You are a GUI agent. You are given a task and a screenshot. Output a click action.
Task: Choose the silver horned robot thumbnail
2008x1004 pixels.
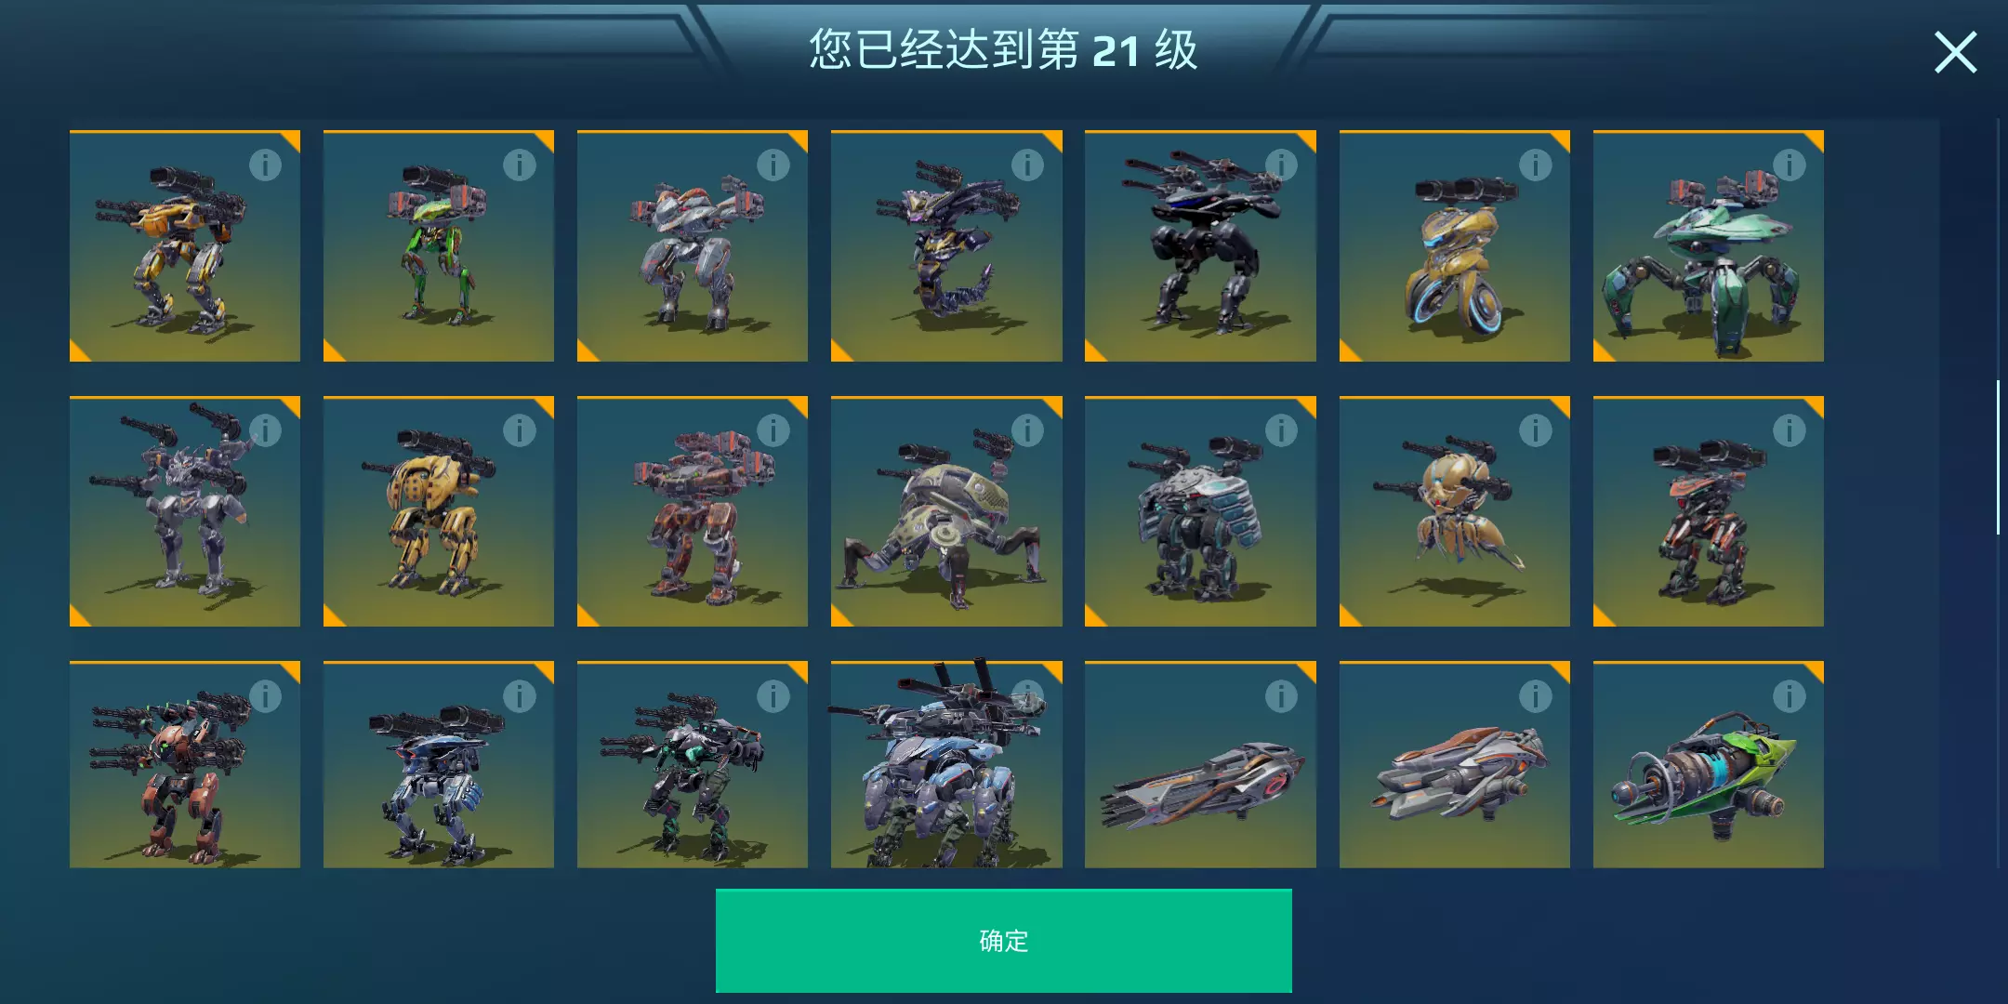tap(185, 511)
